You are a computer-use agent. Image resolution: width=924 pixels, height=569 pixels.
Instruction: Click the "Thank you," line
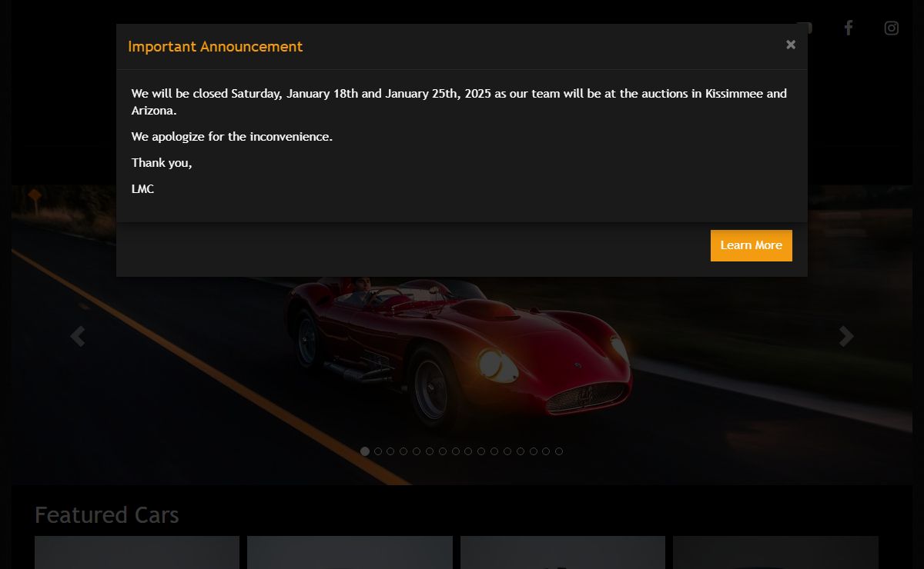(x=162, y=163)
